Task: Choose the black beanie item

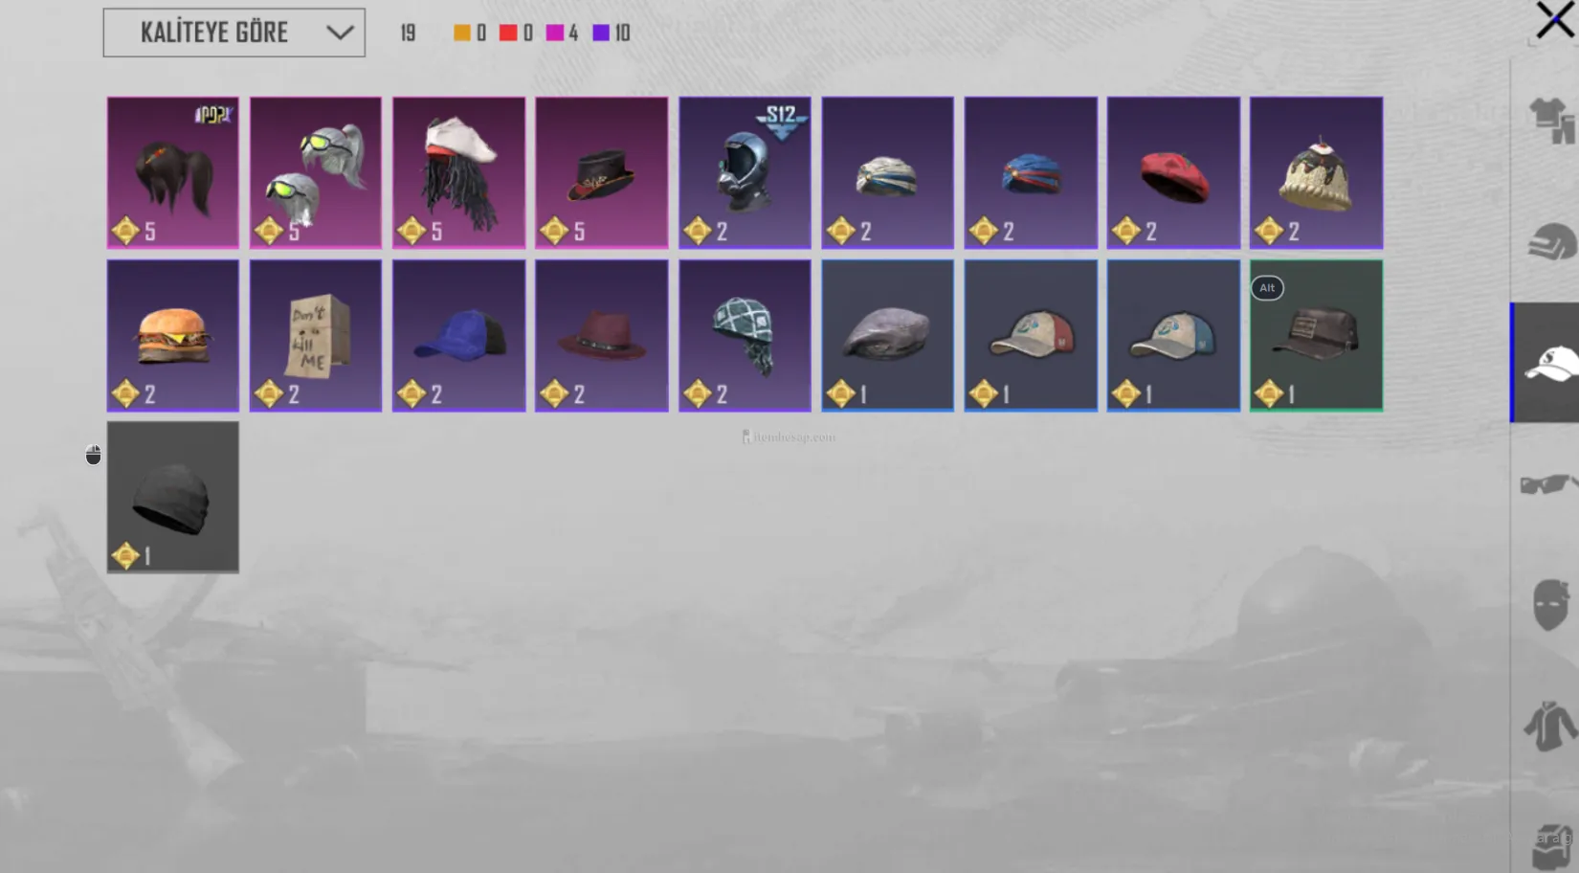Action: 173,497
